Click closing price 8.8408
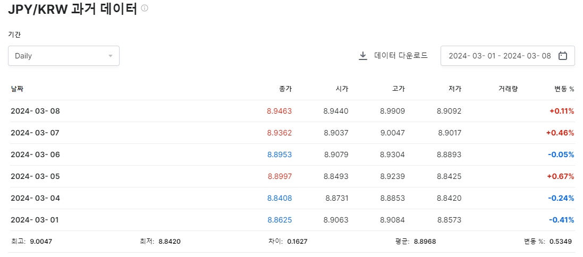583x257 pixels. coord(279,198)
